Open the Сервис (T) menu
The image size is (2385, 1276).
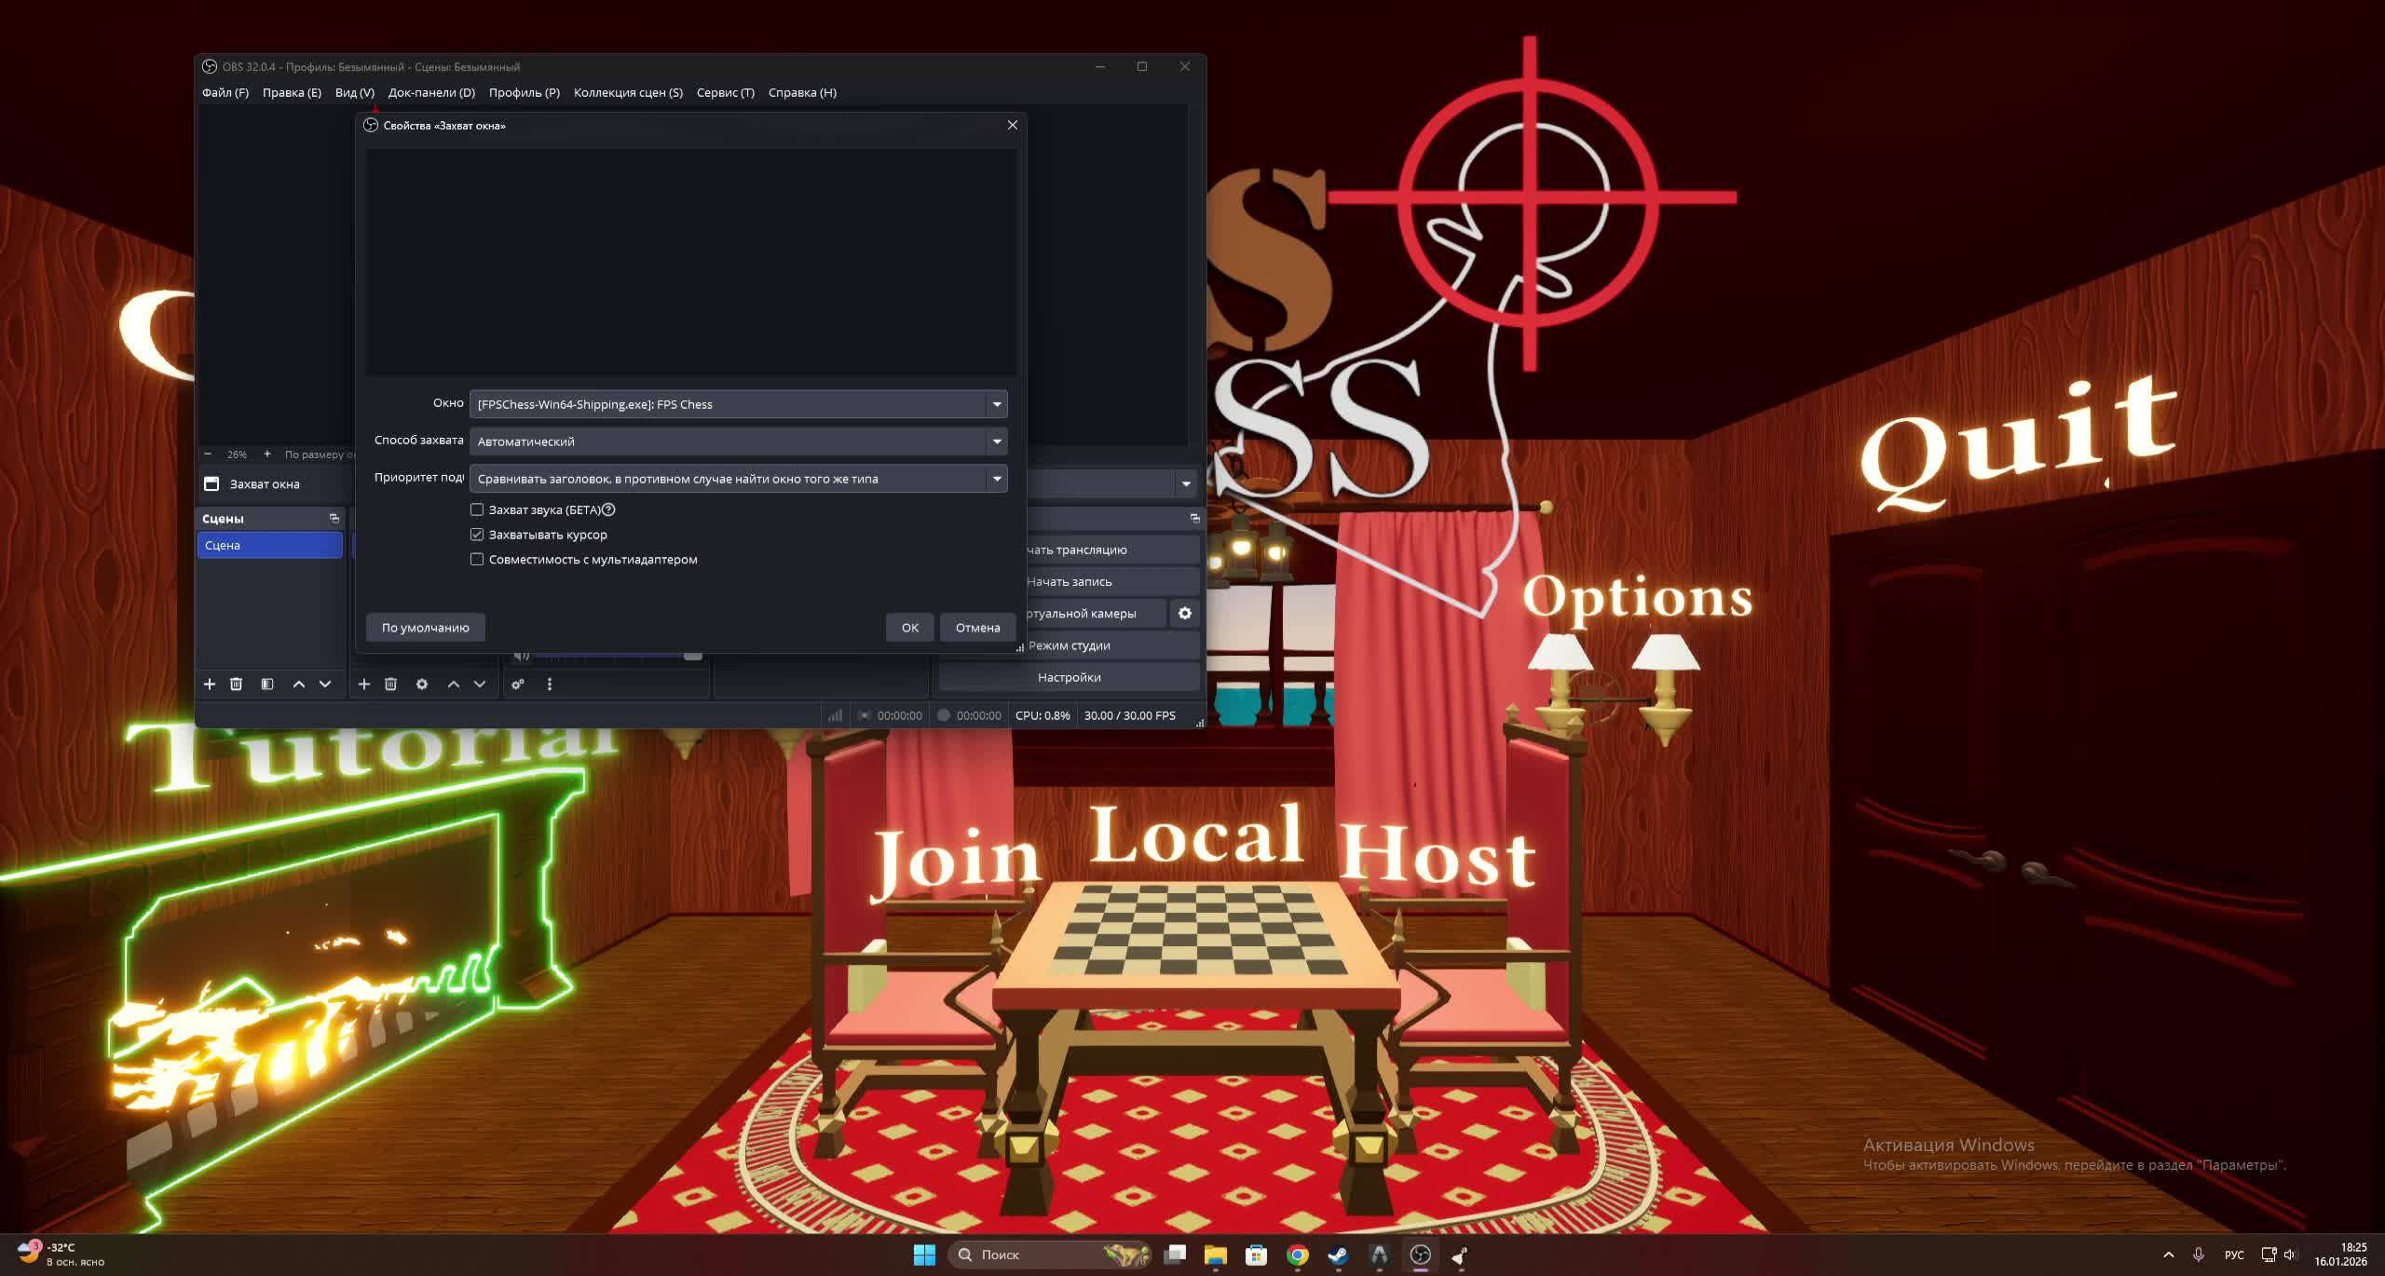pyautogui.click(x=725, y=92)
